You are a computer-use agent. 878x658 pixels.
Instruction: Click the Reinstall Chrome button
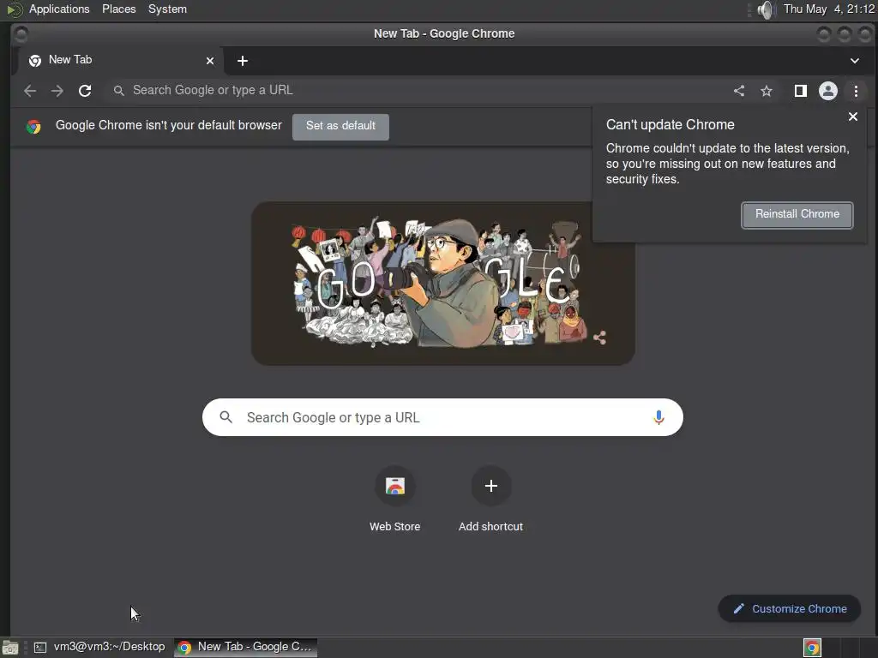[797, 215]
